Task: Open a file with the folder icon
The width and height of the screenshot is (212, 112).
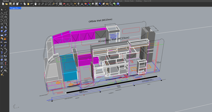Action: coord(7,4)
